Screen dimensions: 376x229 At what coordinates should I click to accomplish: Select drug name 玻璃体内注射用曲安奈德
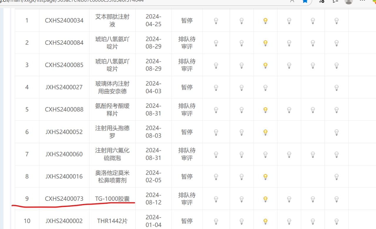(112, 87)
